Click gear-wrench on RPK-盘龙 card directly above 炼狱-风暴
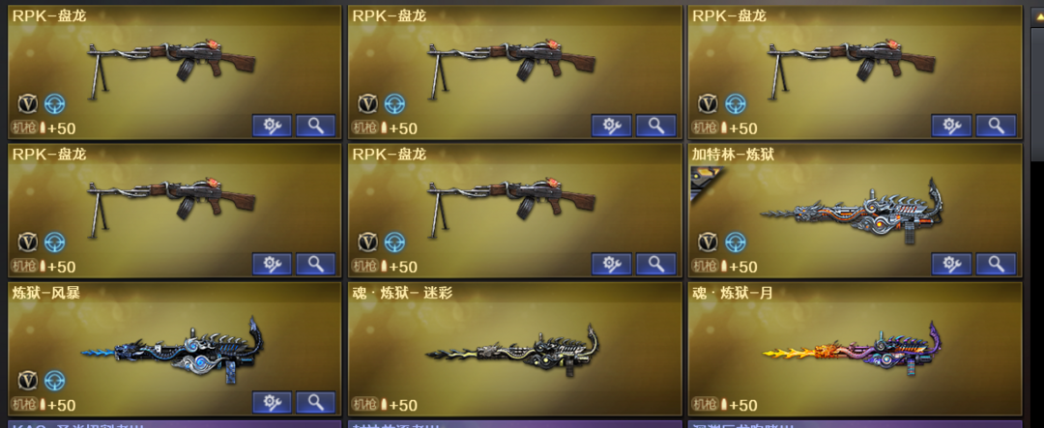 (x=272, y=265)
